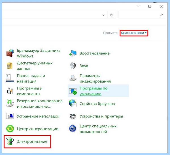The image size is (170, 155).
Task: Open 'Панель задач и навигация' link
Action: (31, 78)
